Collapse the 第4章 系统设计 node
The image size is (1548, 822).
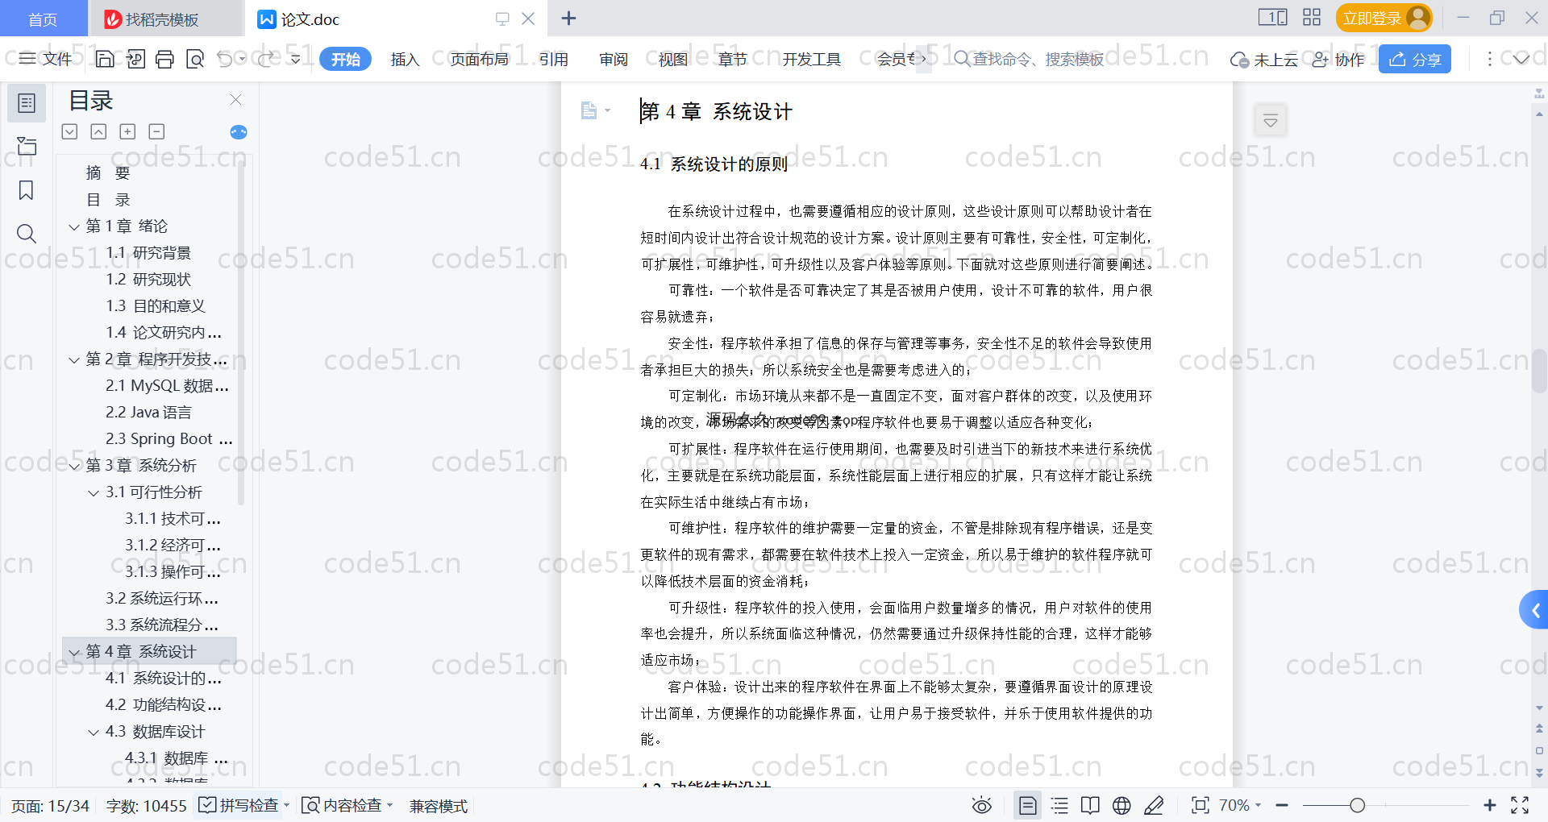[x=74, y=653]
